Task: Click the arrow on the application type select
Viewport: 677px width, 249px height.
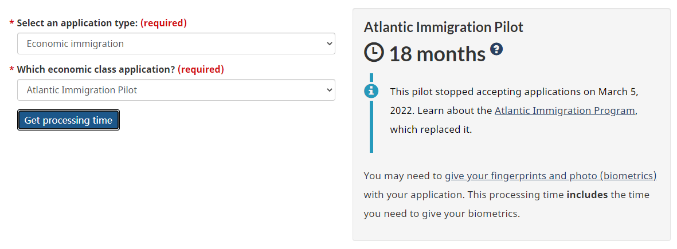Action: (328, 44)
